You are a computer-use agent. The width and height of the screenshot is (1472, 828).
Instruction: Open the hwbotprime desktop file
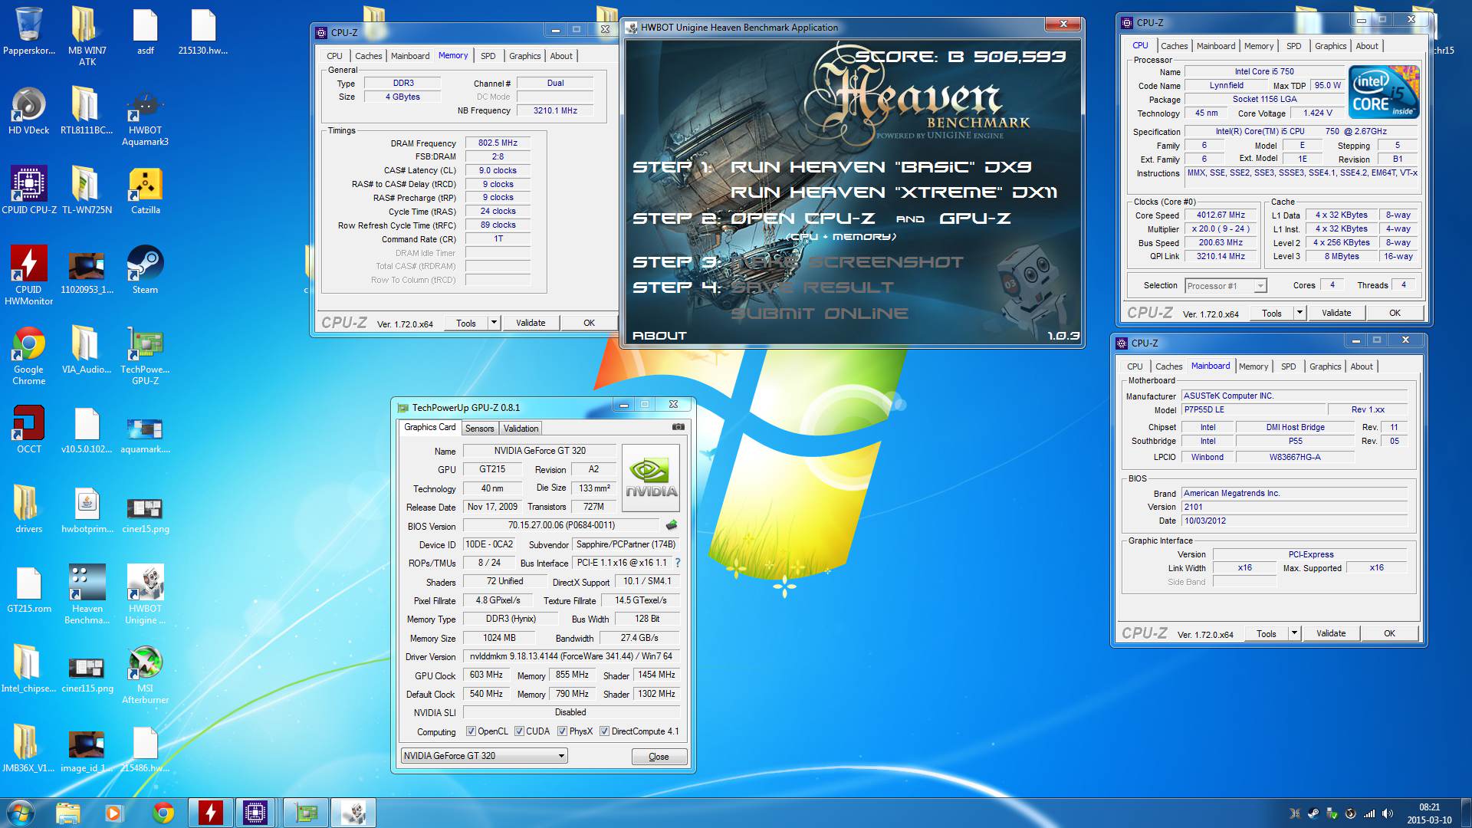click(87, 510)
